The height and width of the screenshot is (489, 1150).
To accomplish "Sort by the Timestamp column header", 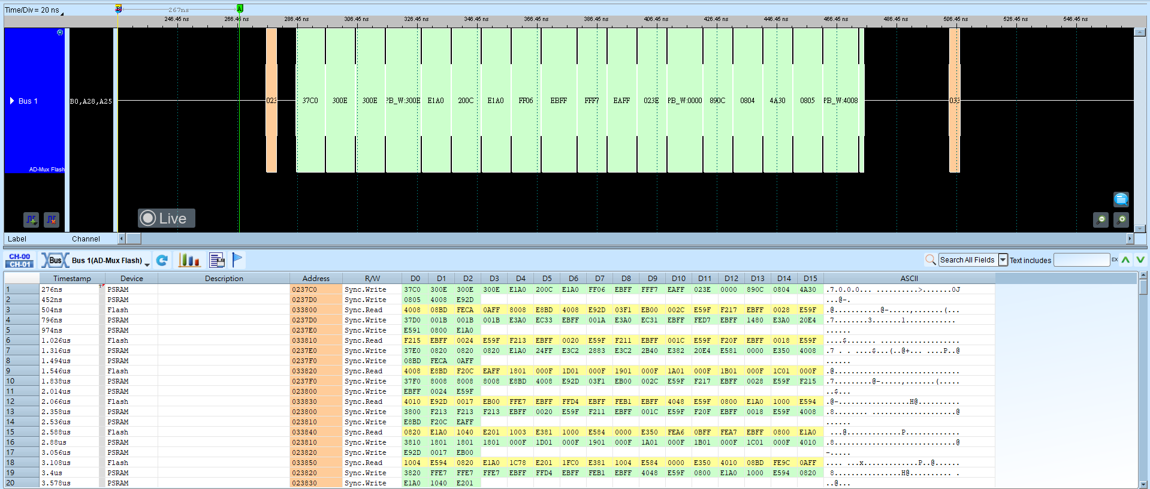I will [x=72, y=278].
